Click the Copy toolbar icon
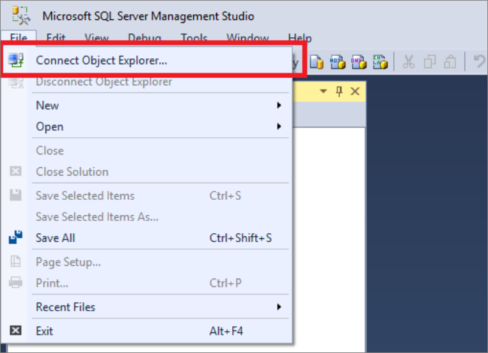The height and width of the screenshot is (353, 488). coord(430,62)
